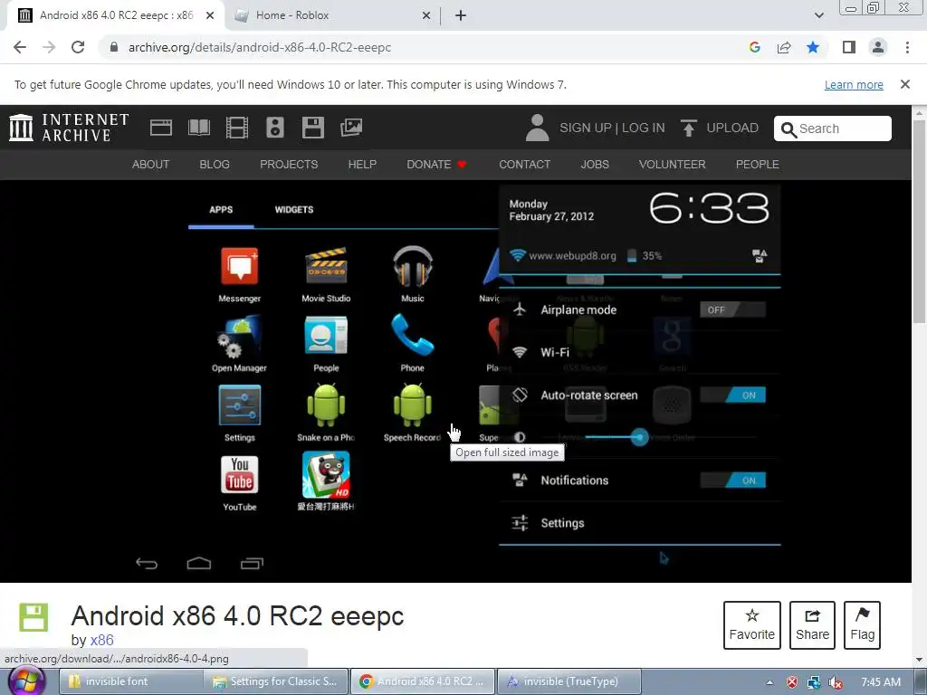This screenshot has height=695, width=927.
Task: Click the Share page icon in address bar
Action: (x=784, y=47)
